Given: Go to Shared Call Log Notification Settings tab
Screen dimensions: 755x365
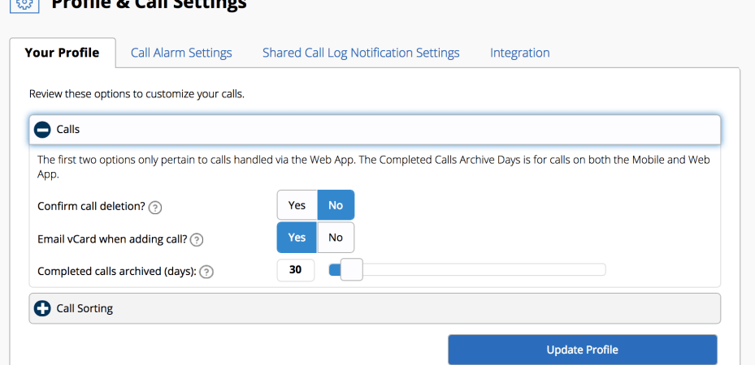Looking at the screenshot, I should click(361, 53).
